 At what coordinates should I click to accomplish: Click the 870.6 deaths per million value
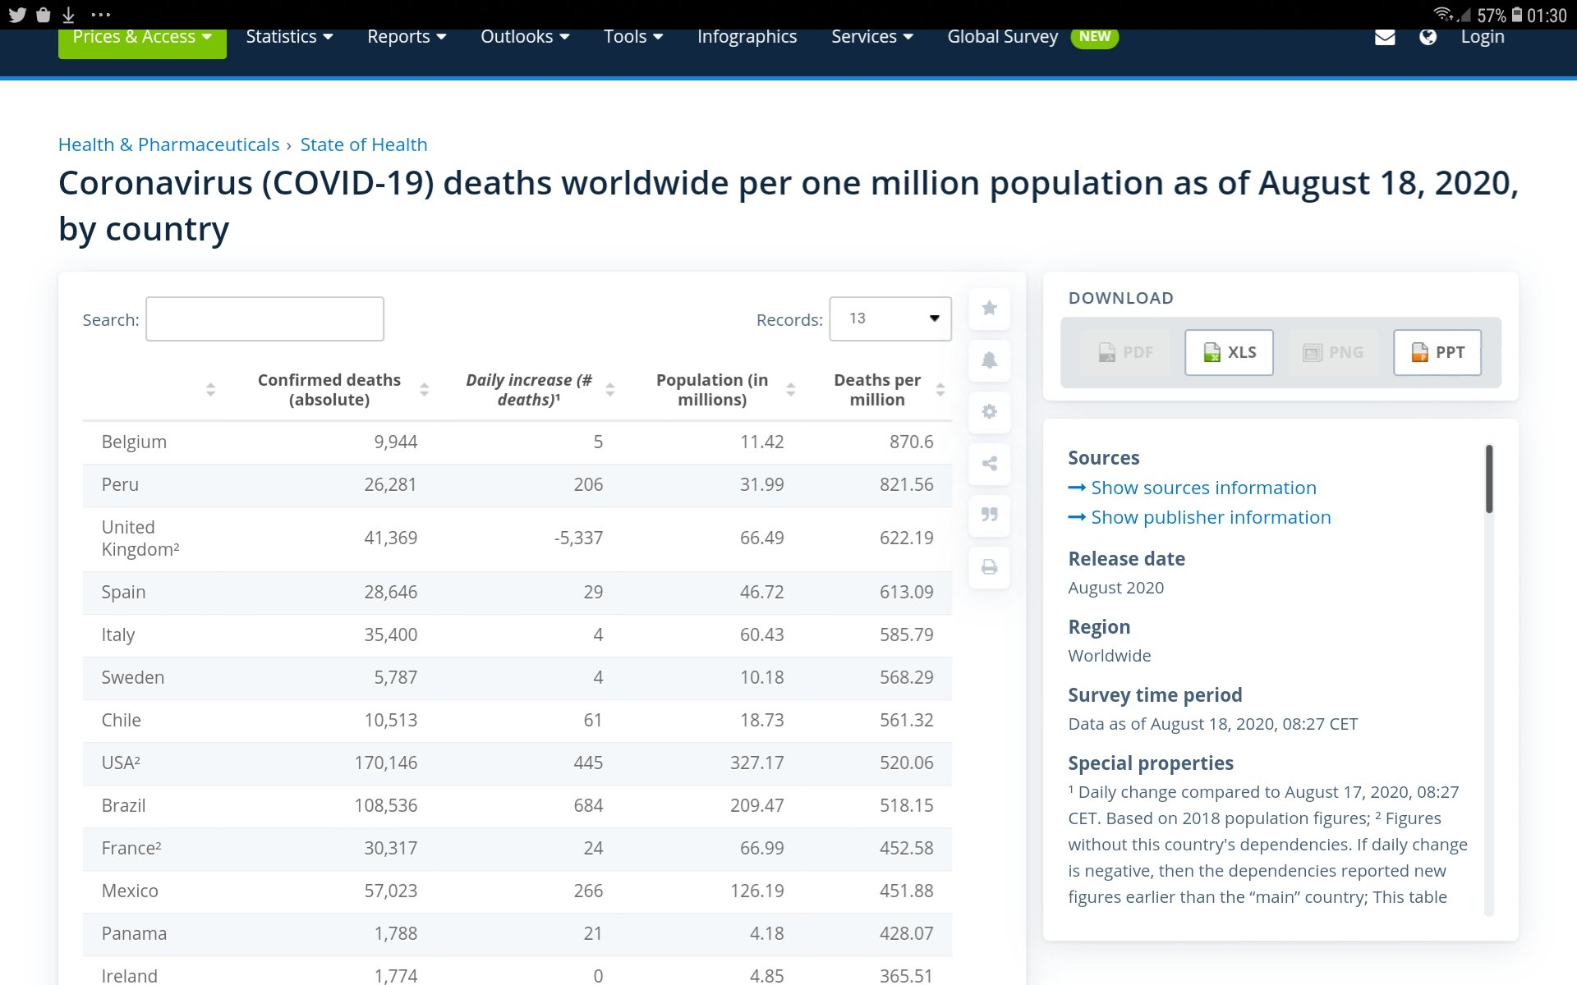(911, 442)
